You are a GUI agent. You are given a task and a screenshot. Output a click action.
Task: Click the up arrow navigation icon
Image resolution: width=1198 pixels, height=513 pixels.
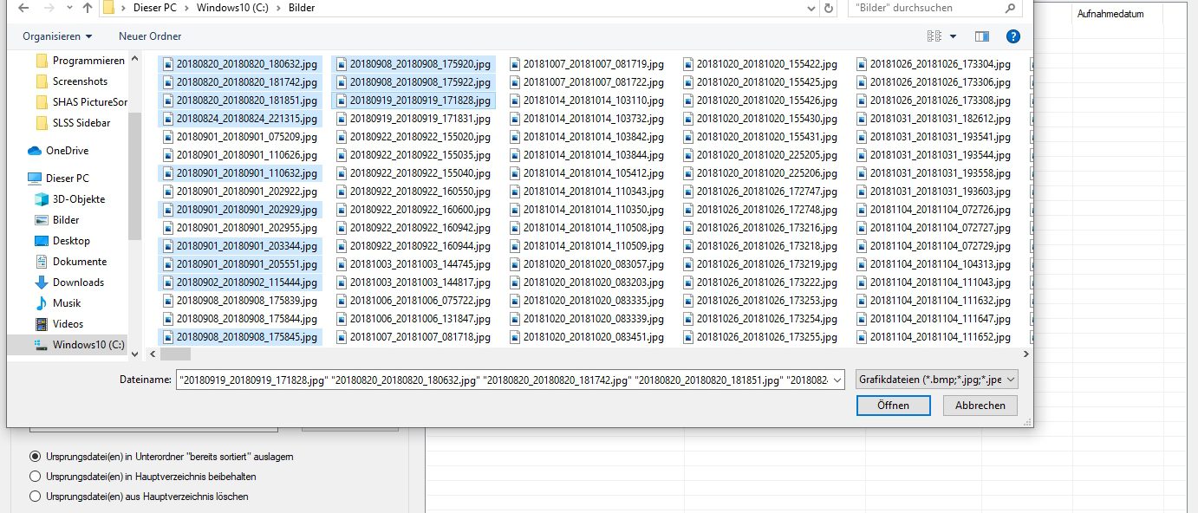tap(87, 8)
